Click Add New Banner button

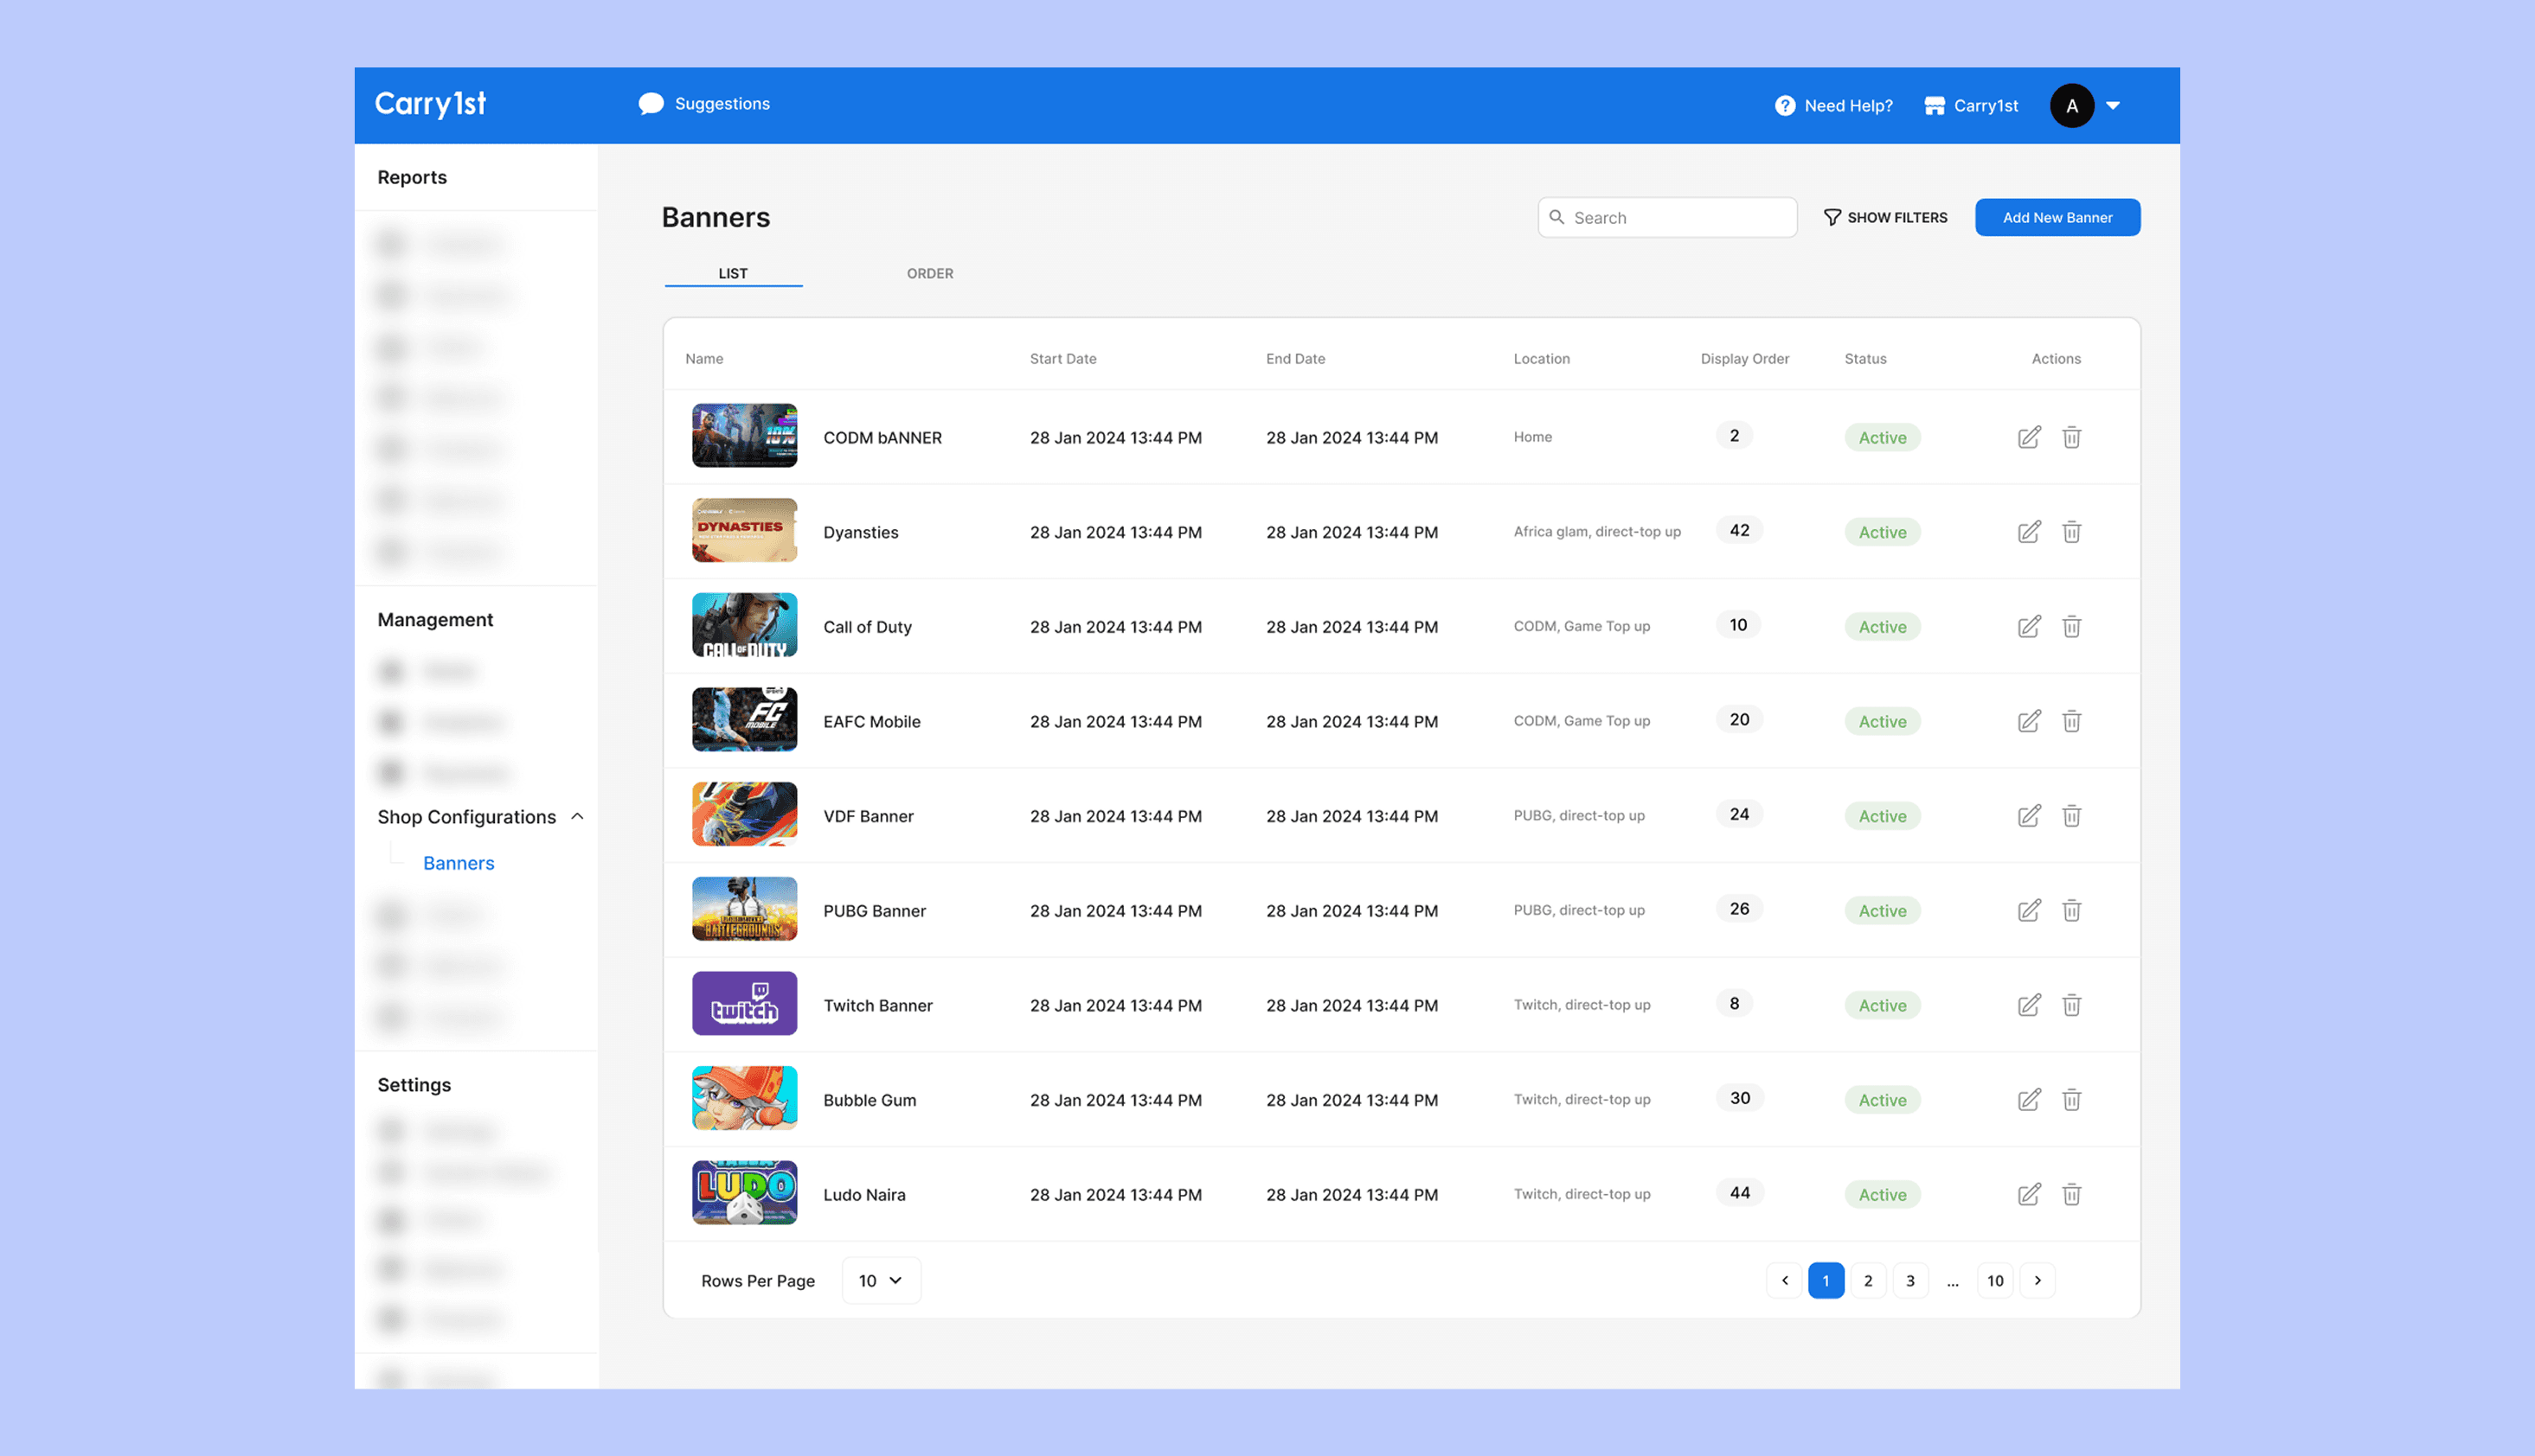[x=2057, y=217]
